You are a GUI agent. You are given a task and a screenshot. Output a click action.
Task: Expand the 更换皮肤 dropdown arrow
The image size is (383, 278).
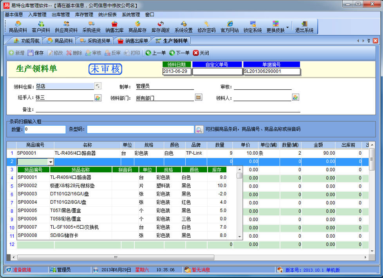pos(288,27)
